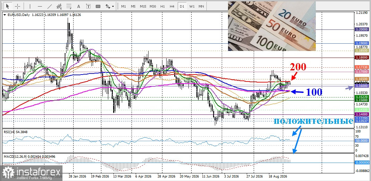371x181 pixels.
Task: Click the 1.17330 price level label
Action: (362, 67)
